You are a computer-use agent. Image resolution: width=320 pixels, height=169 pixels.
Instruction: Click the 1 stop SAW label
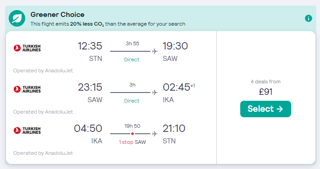pos(132,142)
